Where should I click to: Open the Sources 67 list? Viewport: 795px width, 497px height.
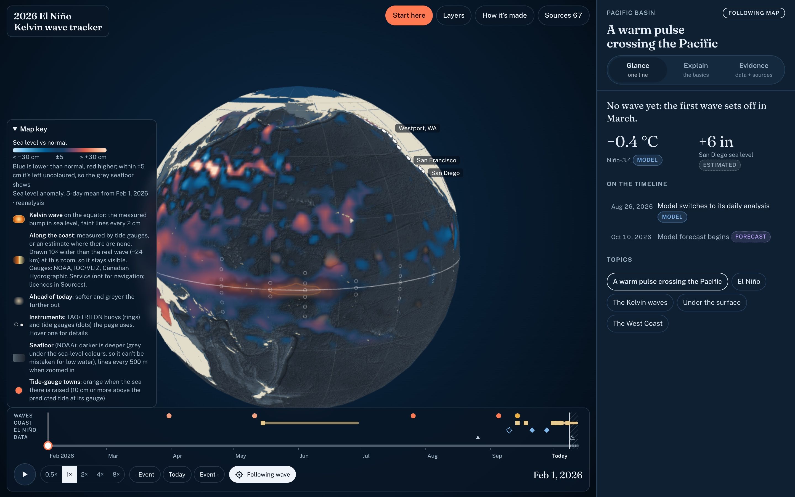(563, 15)
